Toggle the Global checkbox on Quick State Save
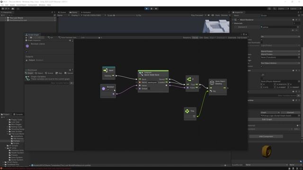 (x=149, y=89)
